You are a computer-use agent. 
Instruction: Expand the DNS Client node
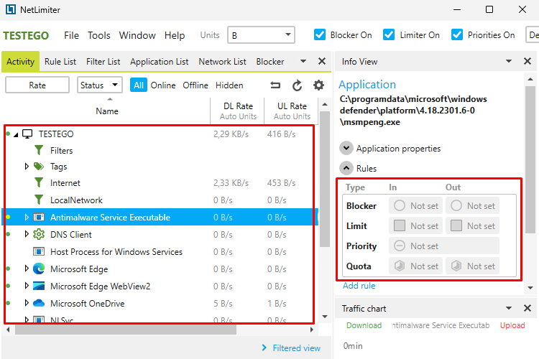point(27,234)
